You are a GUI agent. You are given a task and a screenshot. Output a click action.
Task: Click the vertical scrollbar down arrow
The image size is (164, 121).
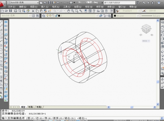coord(158,104)
